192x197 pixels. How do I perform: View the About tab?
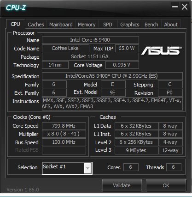[171, 25]
